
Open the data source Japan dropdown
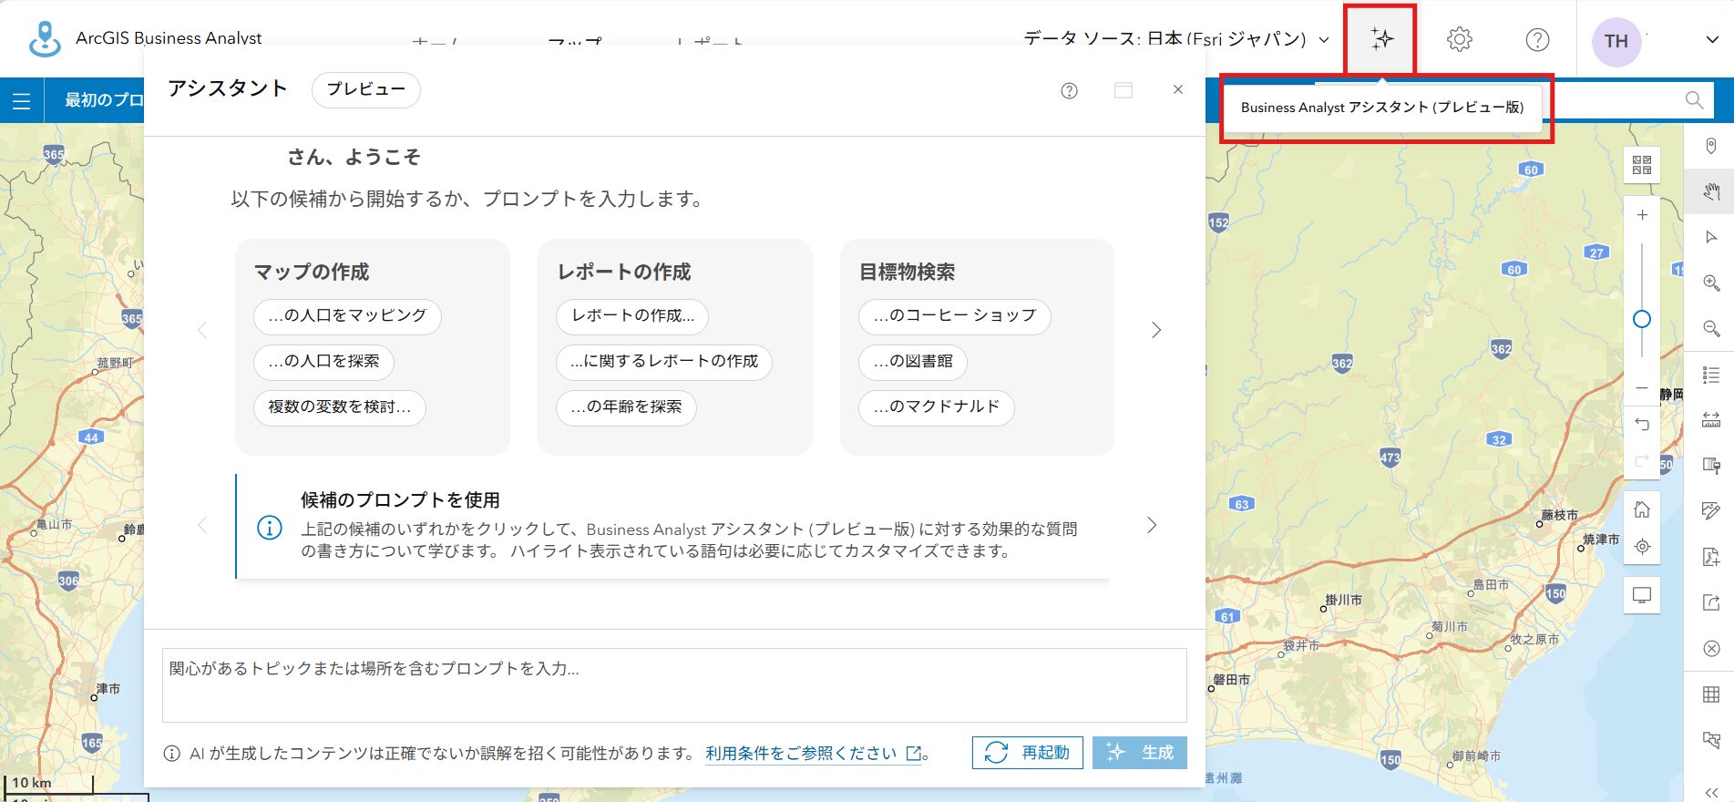click(1175, 39)
